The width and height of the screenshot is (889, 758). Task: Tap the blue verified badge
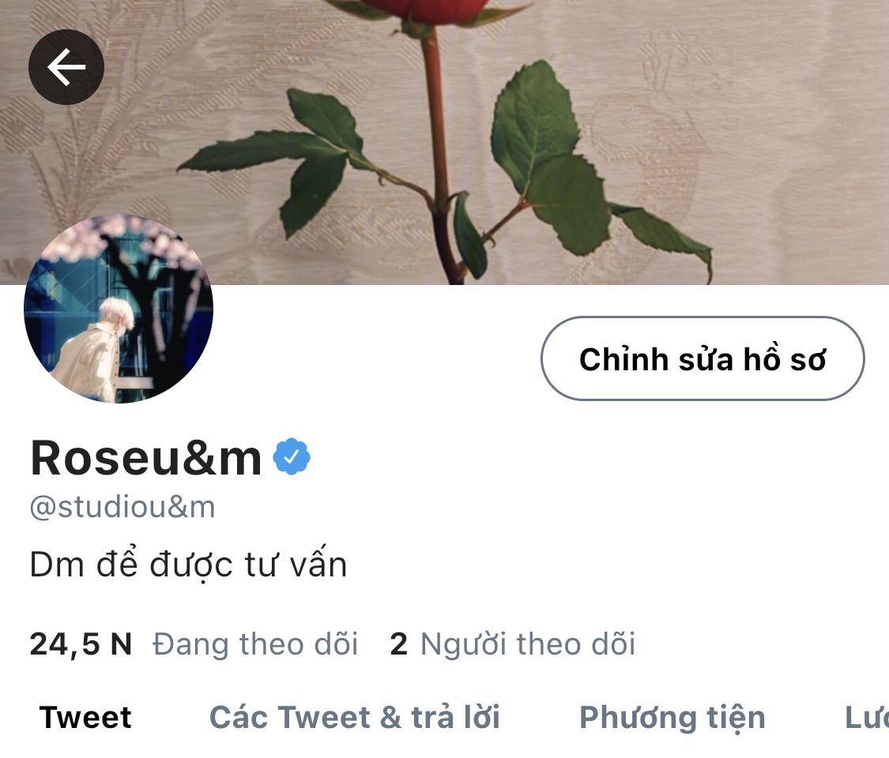click(x=292, y=456)
